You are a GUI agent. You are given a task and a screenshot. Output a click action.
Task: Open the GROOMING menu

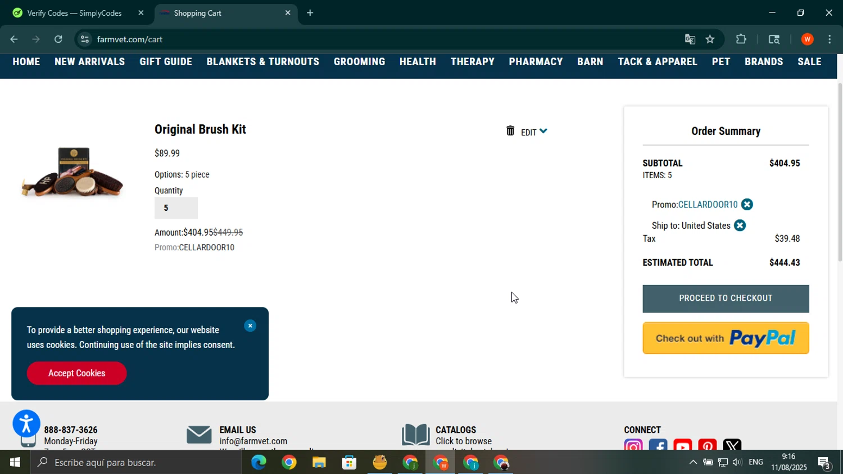pos(360,62)
